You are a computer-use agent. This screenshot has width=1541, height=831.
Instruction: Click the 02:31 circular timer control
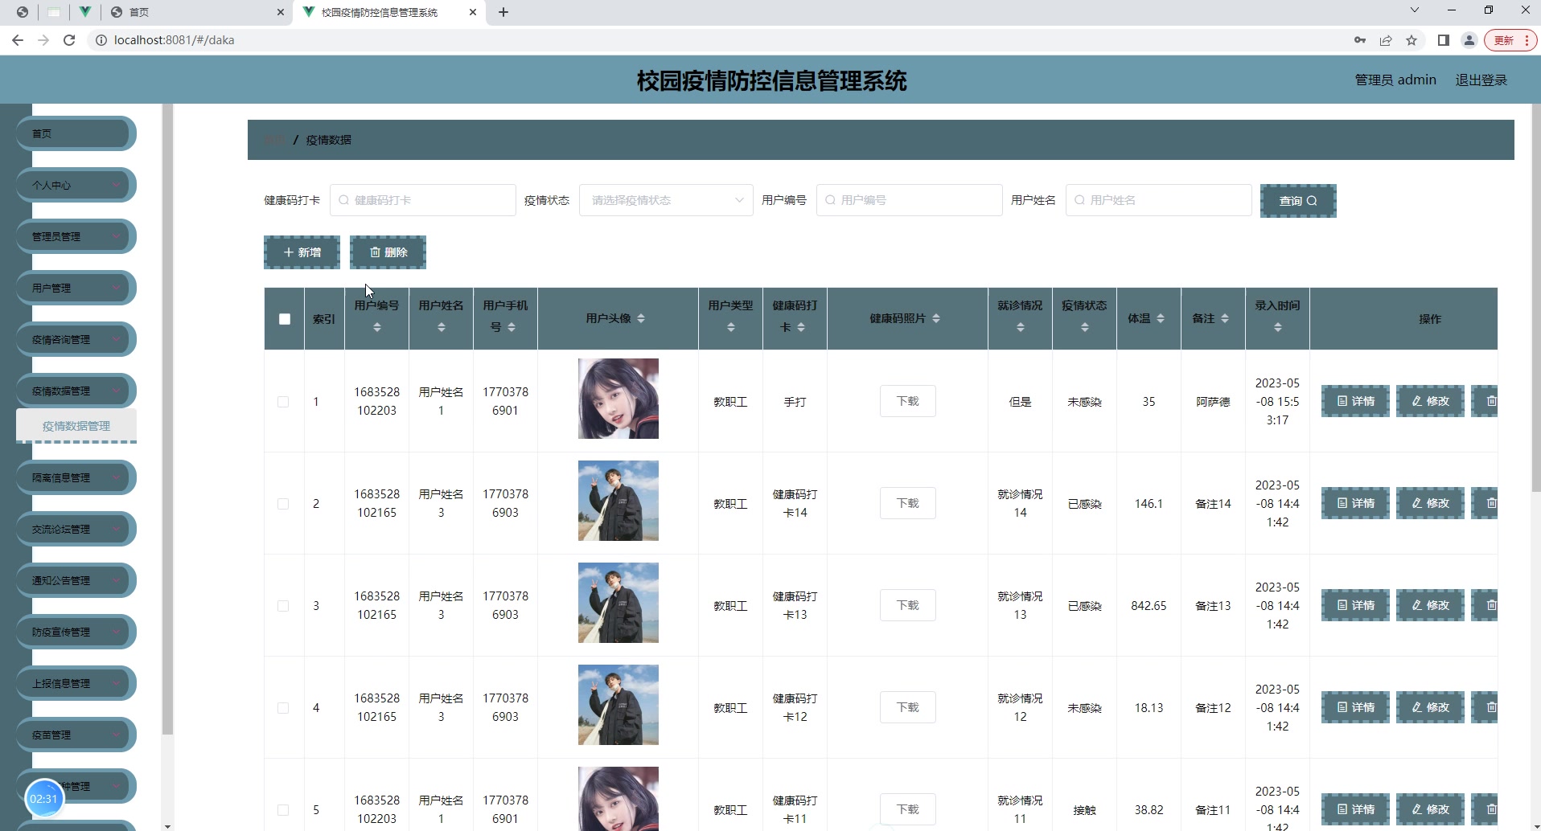[44, 798]
